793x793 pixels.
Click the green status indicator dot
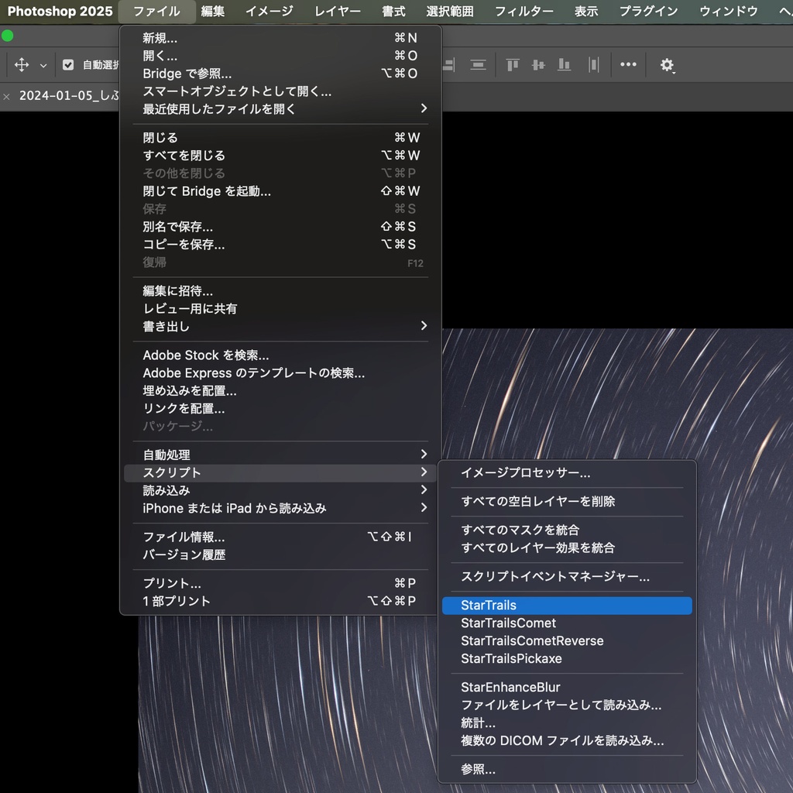pyautogui.click(x=8, y=35)
